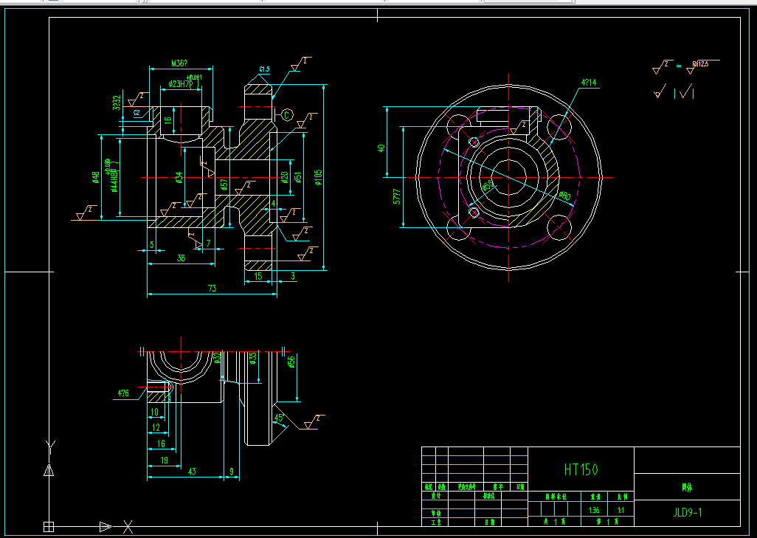
Task: Select the "10" dimension in bottom view
Action: 154,412
